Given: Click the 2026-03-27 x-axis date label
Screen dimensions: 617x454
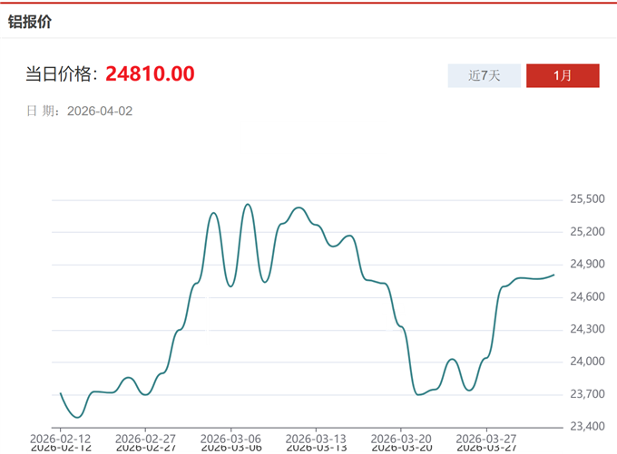Looking at the screenshot, I should [486, 440].
